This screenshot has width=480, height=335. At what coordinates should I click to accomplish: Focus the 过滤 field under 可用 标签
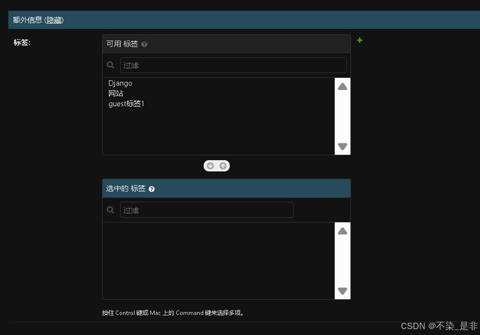point(233,65)
